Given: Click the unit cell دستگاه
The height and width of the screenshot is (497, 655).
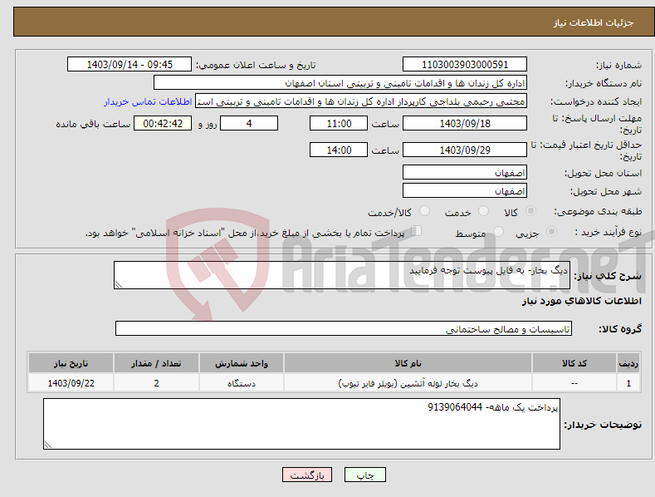Looking at the screenshot, I should click(242, 383).
